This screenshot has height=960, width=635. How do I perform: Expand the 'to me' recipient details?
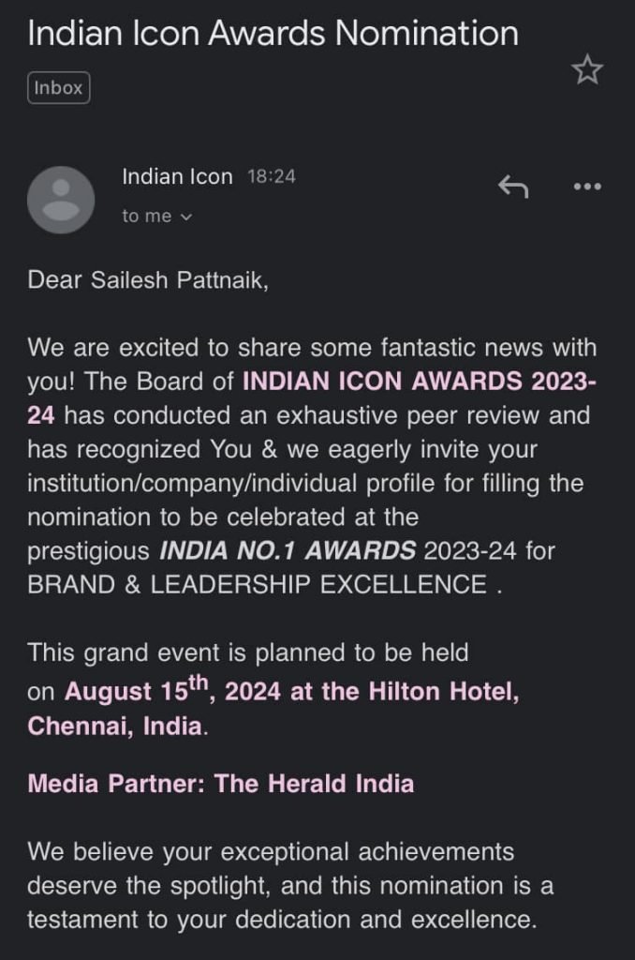pyautogui.click(x=155, y=215)
